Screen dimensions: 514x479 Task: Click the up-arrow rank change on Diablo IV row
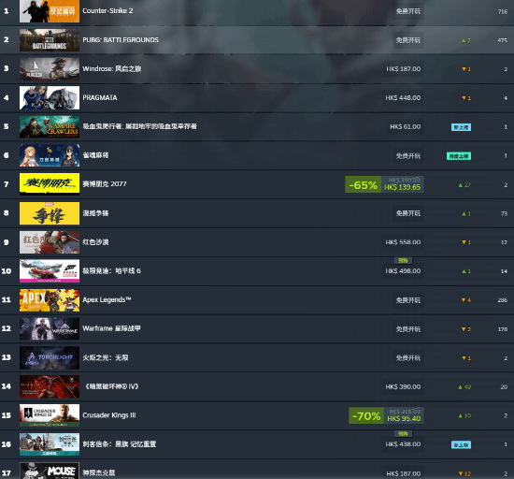464,387
